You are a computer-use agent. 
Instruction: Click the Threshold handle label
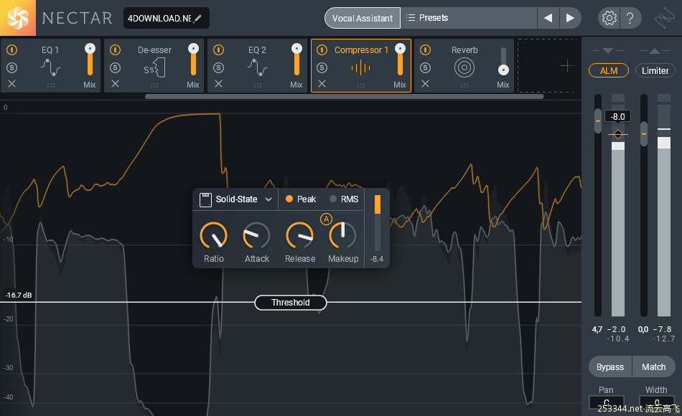point(291,303)
